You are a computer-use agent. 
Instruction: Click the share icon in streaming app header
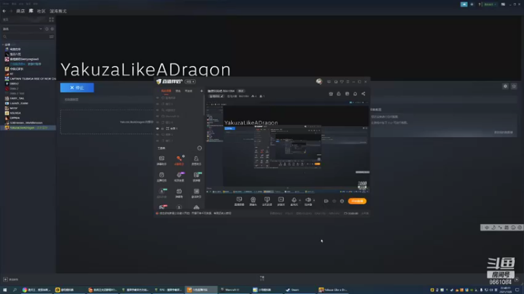(x=364, y=93)
